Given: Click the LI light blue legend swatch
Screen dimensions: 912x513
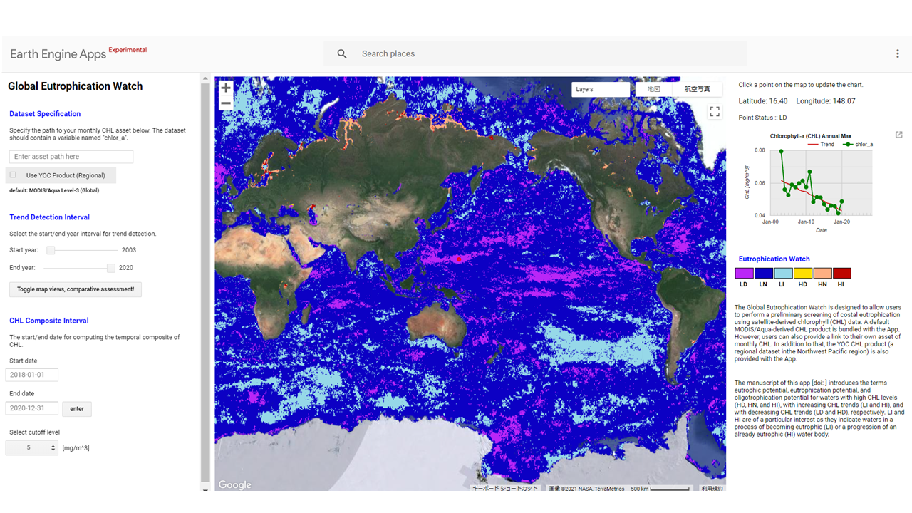Looking at the screenshot, I should (x=783, y=273).
